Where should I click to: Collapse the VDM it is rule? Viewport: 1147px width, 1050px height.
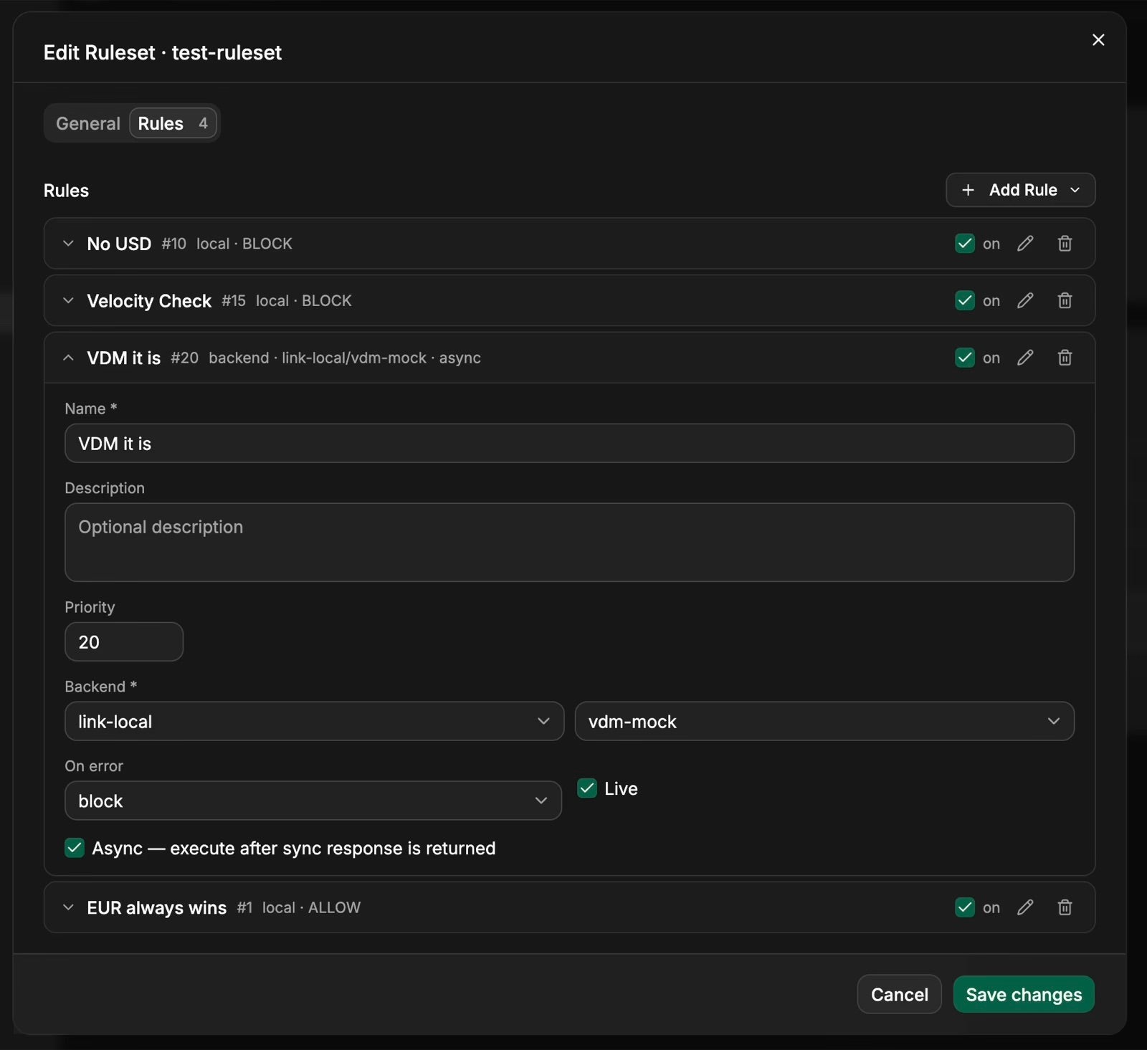68,358
